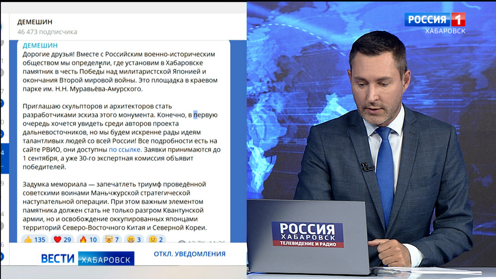Click the '46 473 подписчика' subscriber count
This screenshot has height=279, width=496.
47,32
